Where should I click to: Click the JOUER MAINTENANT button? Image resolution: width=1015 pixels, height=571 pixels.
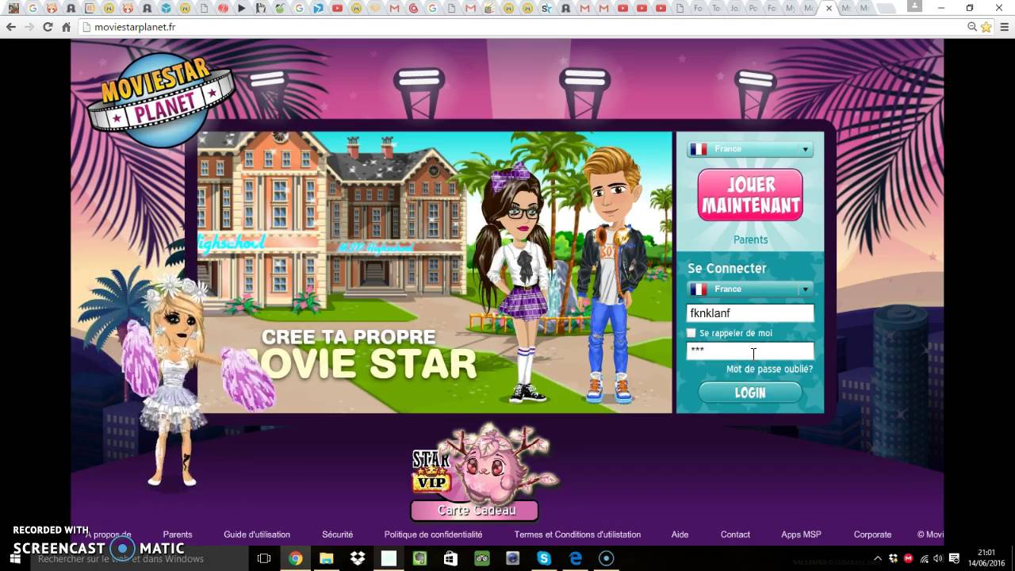[750, 195]
